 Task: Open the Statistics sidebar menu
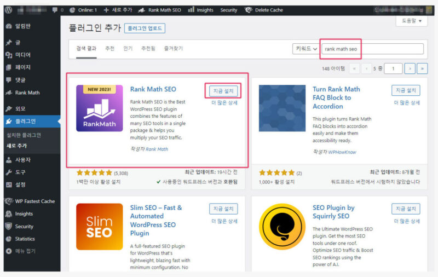[x=25, y=239]
